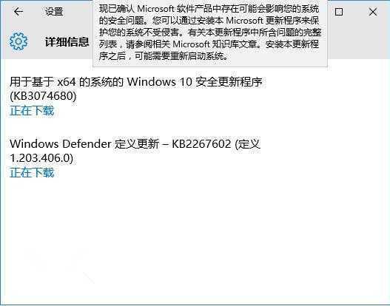Click the gray header area right of tooltip

(x=359, y=40)
